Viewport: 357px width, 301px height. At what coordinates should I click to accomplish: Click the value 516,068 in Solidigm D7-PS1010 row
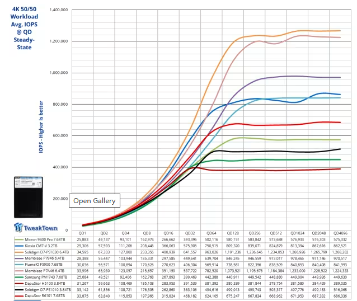click(x=340, y=290)
